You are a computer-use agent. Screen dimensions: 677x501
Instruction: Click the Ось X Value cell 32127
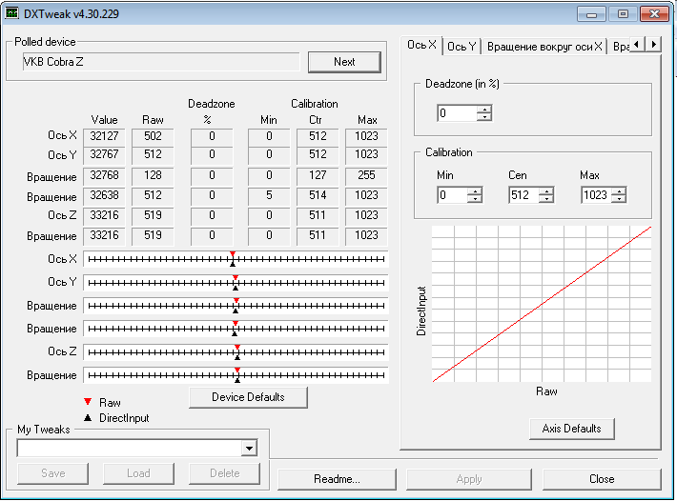[104, 136]
